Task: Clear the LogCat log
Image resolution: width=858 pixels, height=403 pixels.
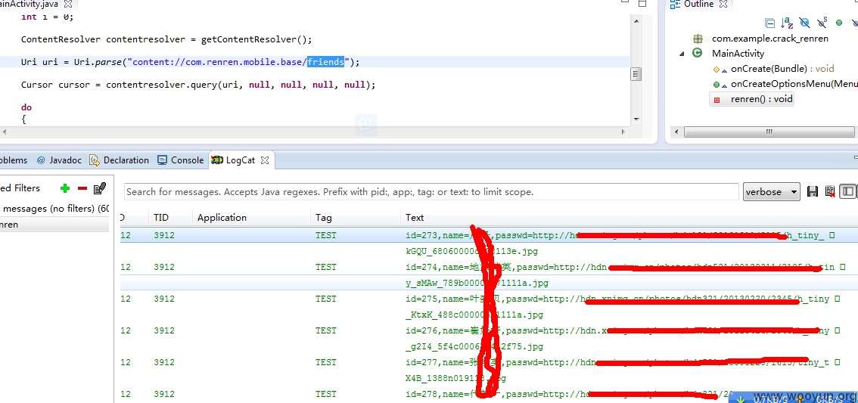Action: pos(829,191)
